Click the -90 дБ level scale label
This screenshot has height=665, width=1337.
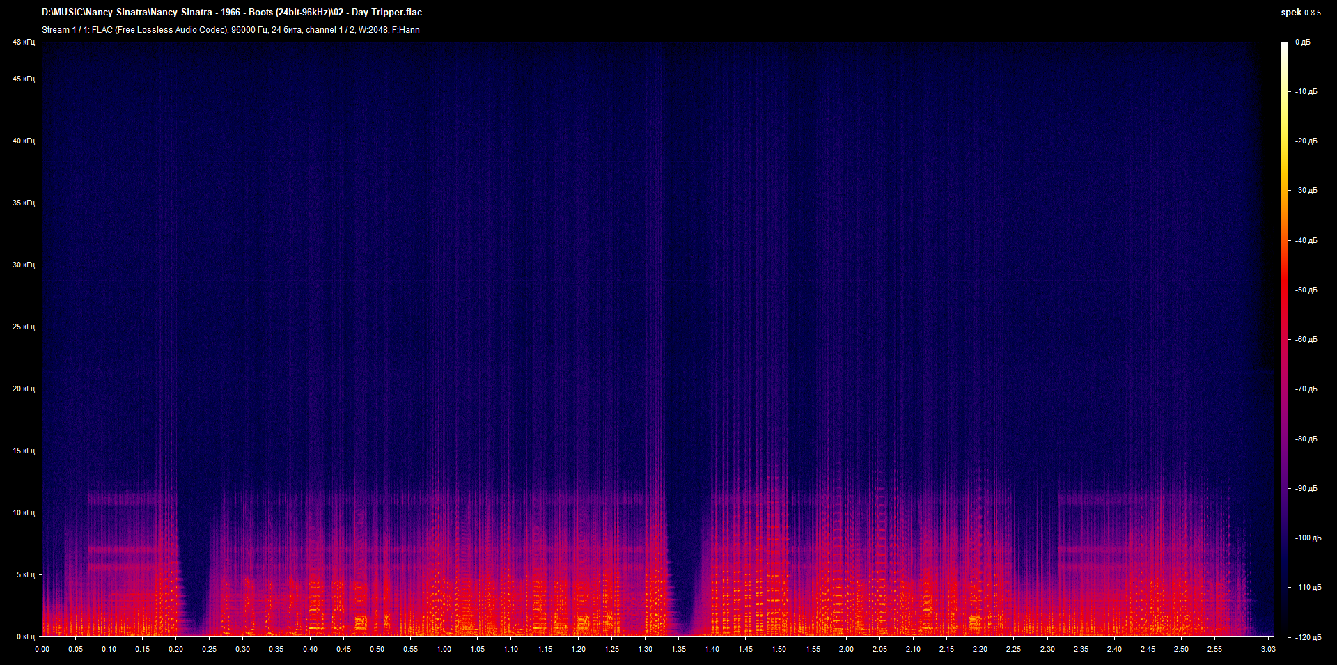pos(1306,489)
